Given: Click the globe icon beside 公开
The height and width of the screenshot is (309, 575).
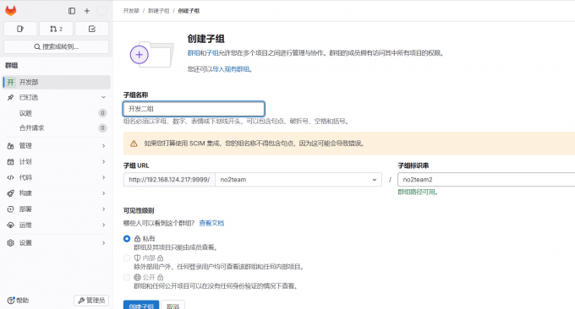Looking at the screenshot, I should (x=138, y=278).
